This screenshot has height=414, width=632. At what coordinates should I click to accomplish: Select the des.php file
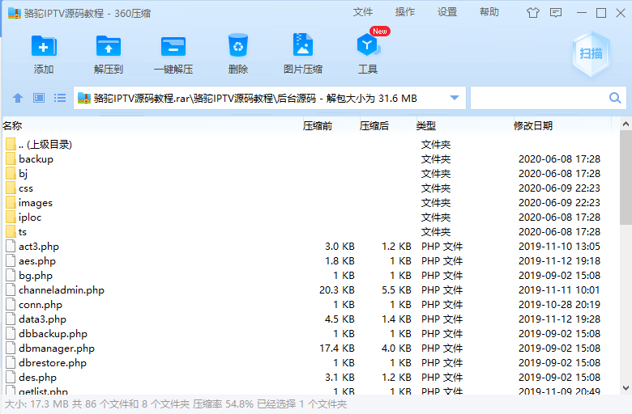(310, 378)
